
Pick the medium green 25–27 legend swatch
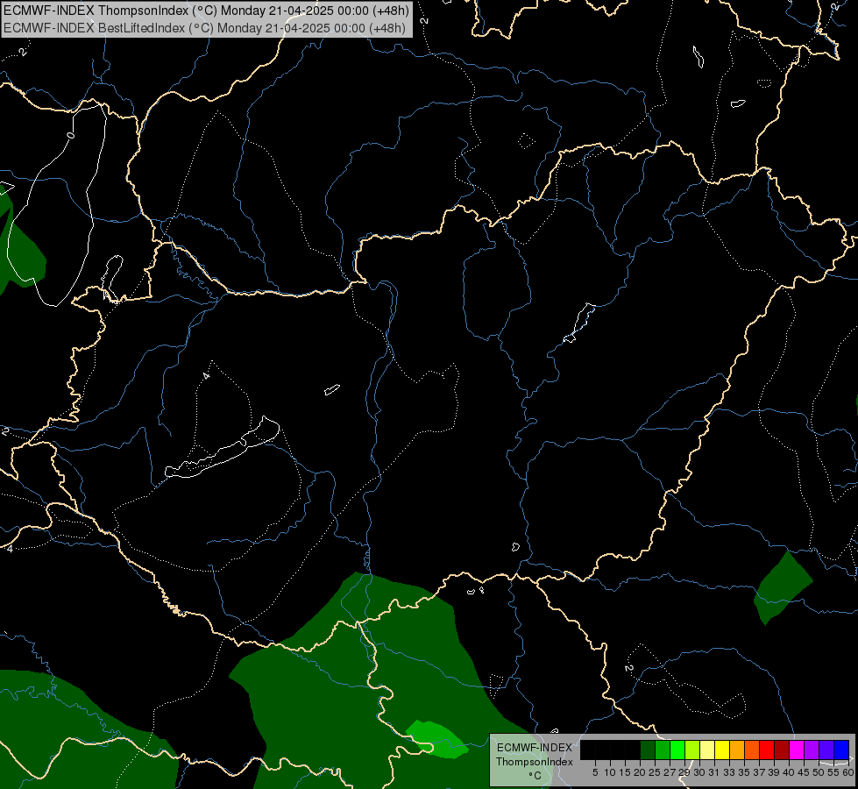point(663,750)
